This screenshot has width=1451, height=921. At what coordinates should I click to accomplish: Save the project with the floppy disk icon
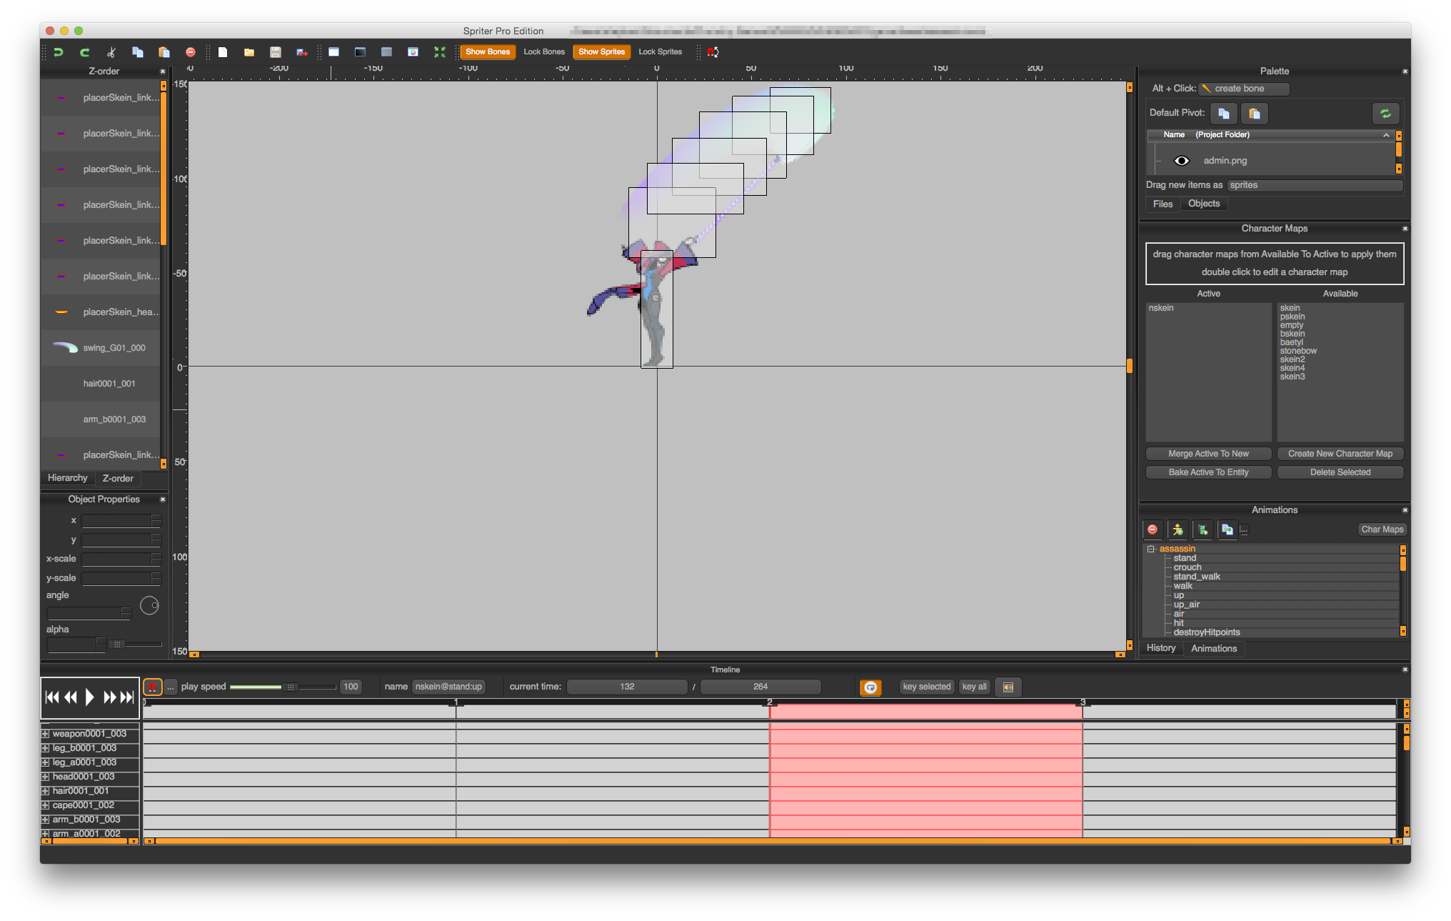(x=276, y=52)
